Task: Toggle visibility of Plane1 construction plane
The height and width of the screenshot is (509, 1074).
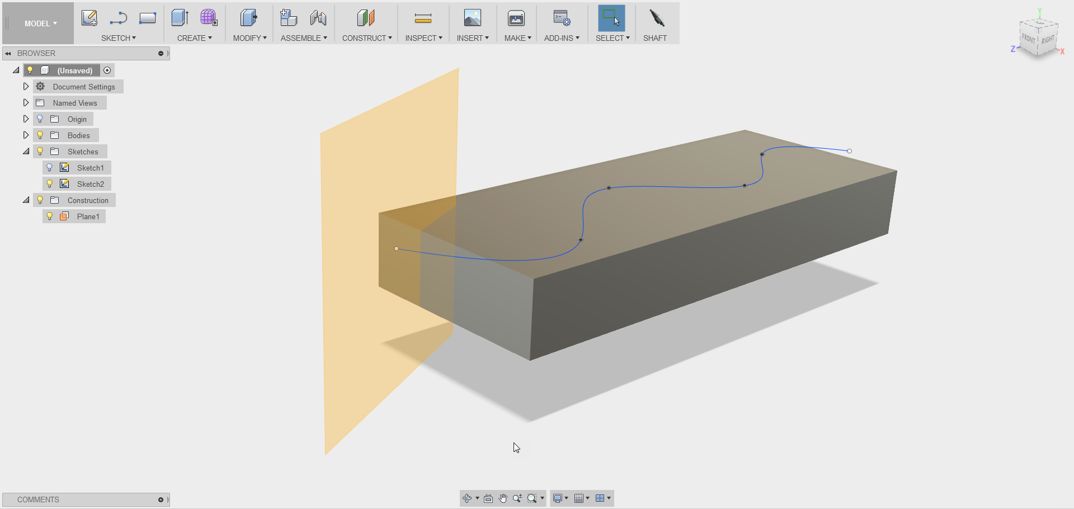Action: 50,216
